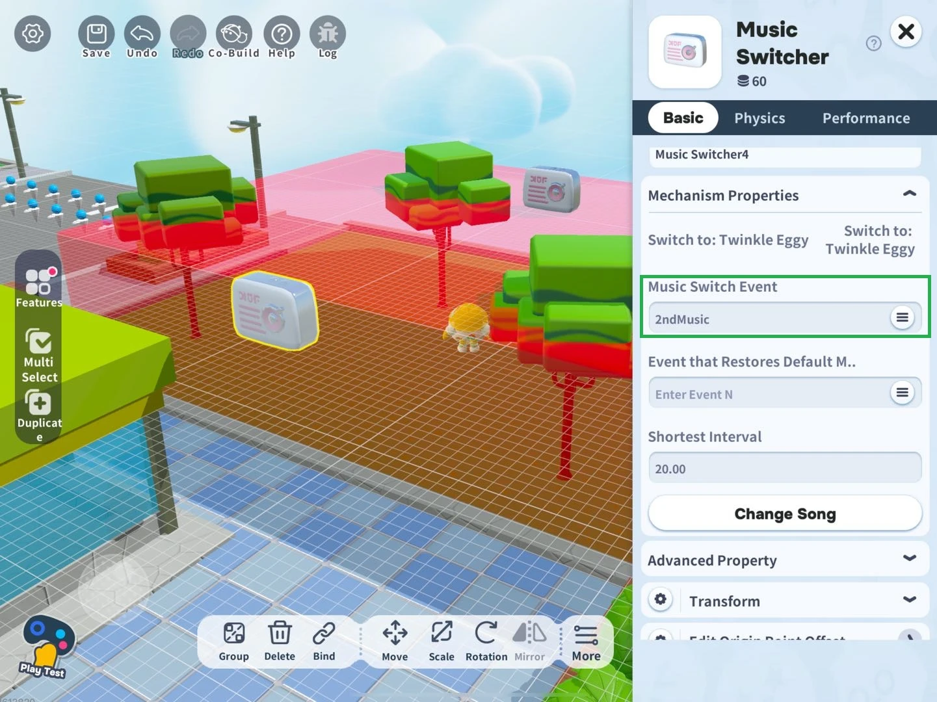
Task: Duplicate the selected object
Action: tap(39, 415)
